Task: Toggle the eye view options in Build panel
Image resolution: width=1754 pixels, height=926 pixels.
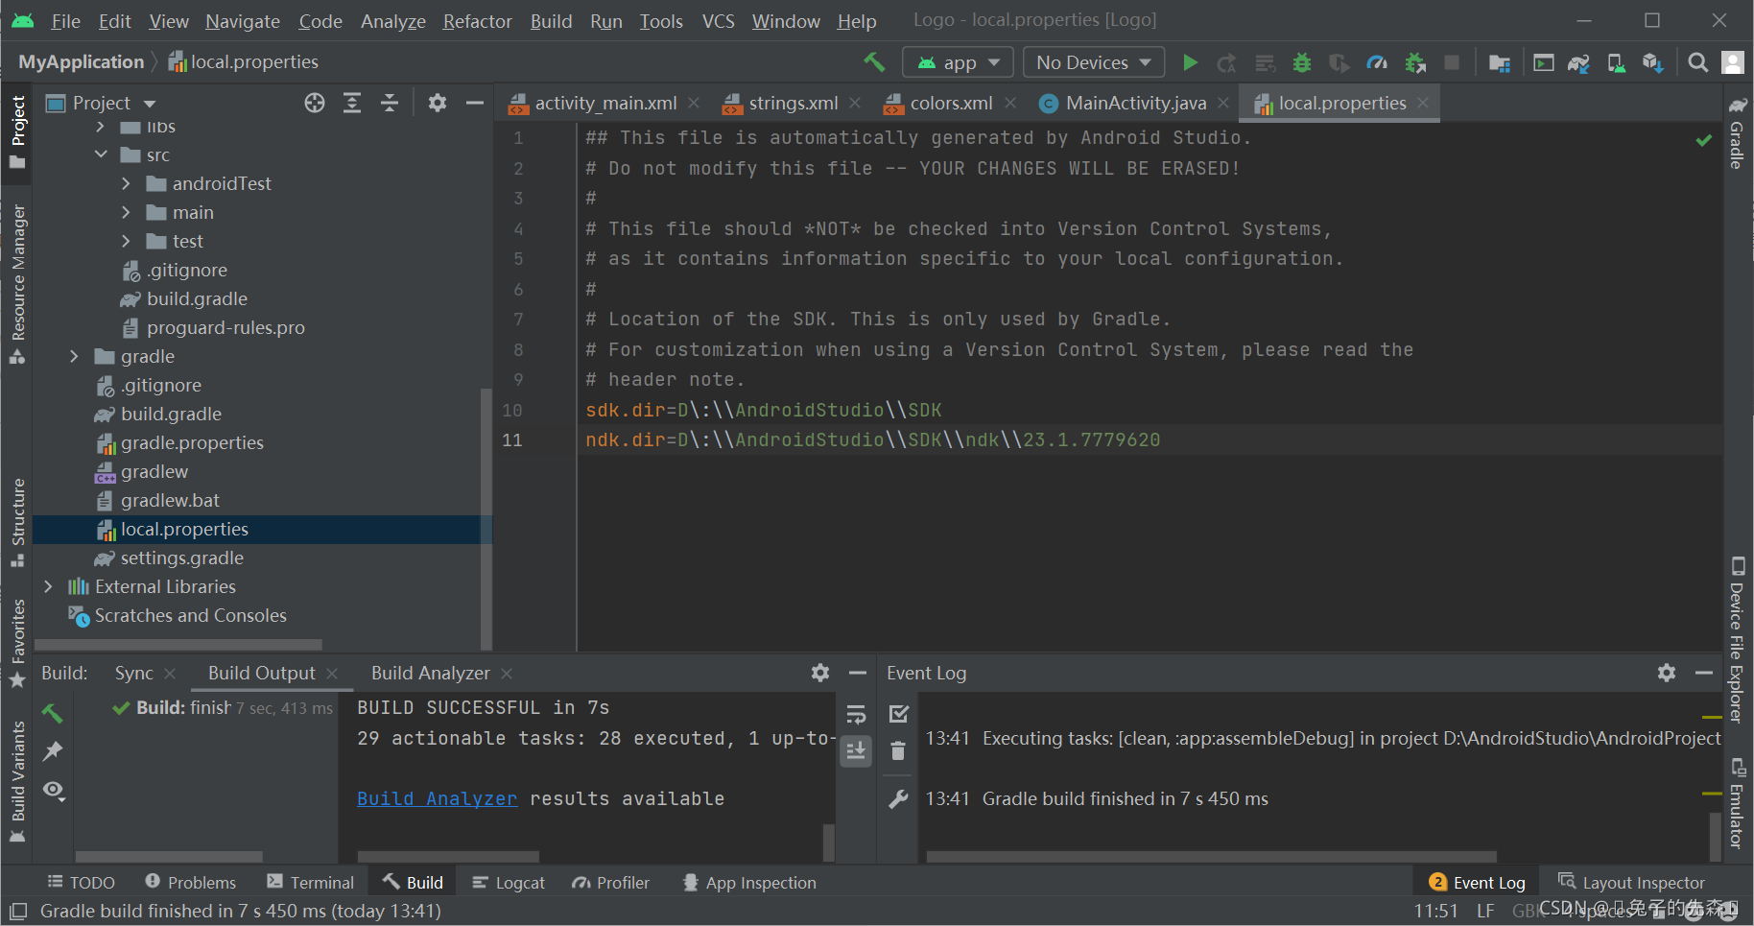Action: (54, 790)
